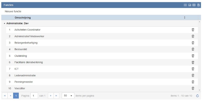The height and width of the screenshot is (101, 202).
Task: Delete the Belangenbehartiging row
Action: pos(193,43)
